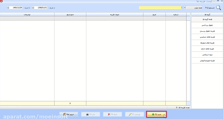
Task: Open the همه موارد search filter dropdown
Action: tap(185, 8)
